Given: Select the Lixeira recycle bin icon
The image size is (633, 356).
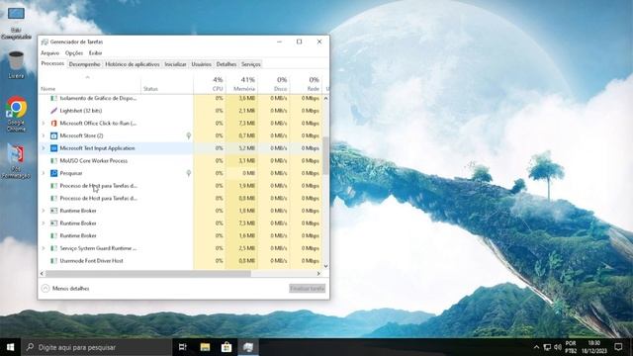Looking at the screenshot, I should tap(16, 64).
